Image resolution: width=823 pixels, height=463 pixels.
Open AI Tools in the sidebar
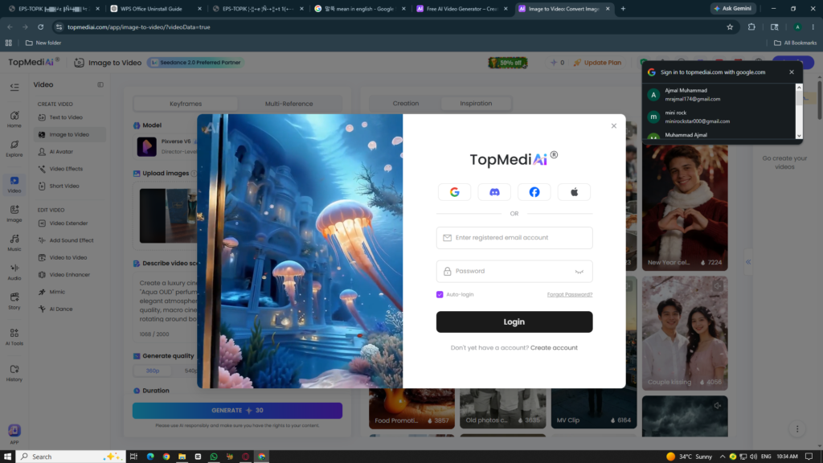pyautogui.click(x=14, y=337)
